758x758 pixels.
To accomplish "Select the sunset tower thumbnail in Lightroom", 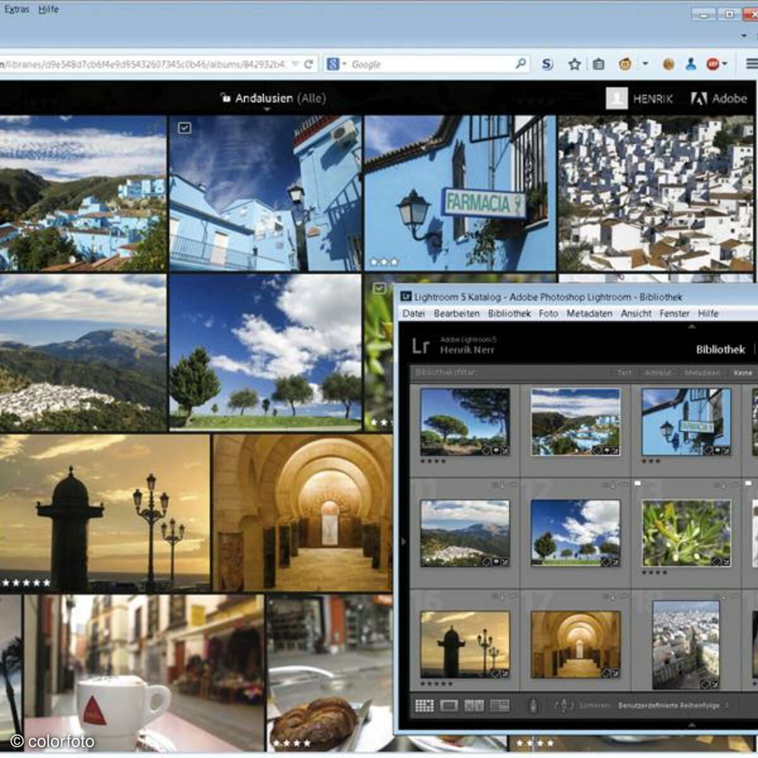I will click(x=465, y=644).
